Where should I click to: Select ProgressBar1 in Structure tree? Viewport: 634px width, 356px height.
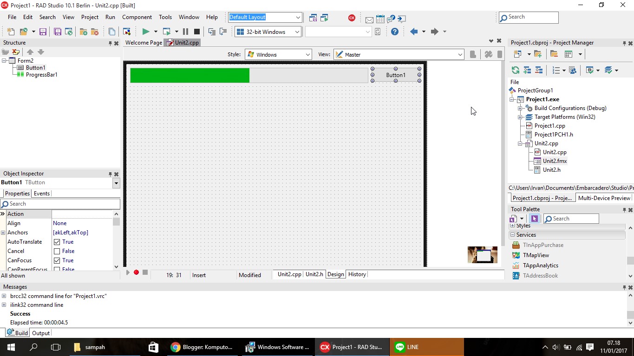click(42, 75)
